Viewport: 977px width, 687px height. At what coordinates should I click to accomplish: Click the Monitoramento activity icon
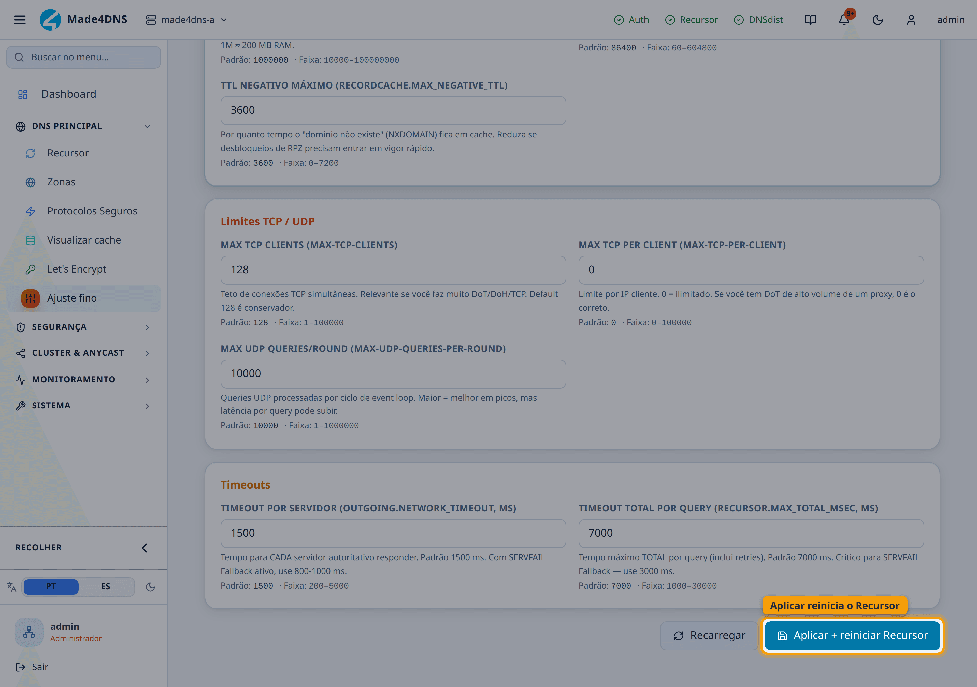click(x=20, y=380)
